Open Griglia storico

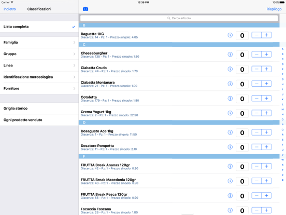click(x=39, y=109)
